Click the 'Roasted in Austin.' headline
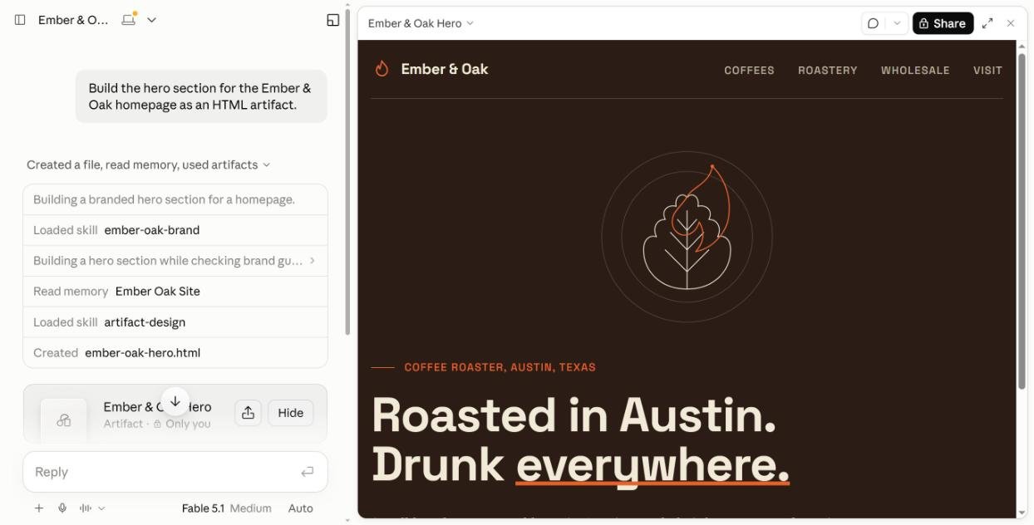Screen dimensions: 1034x525 pyautogui.click(x=574, y=415)
